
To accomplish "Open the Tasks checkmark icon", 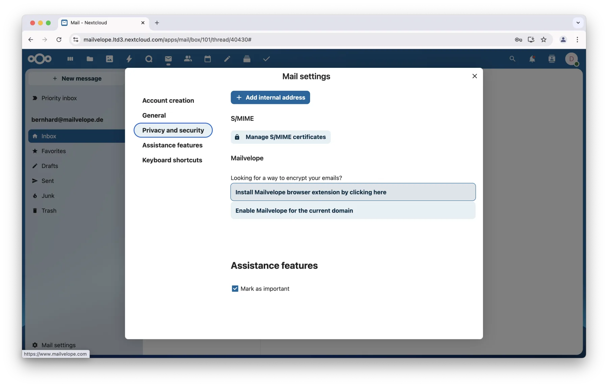I will click(266, 59).
